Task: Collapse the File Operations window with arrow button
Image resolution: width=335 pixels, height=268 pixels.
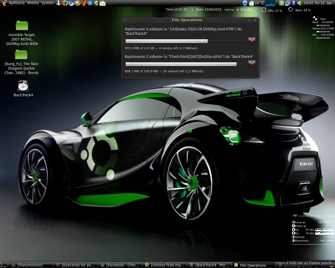Action: [x=249, y=20]
